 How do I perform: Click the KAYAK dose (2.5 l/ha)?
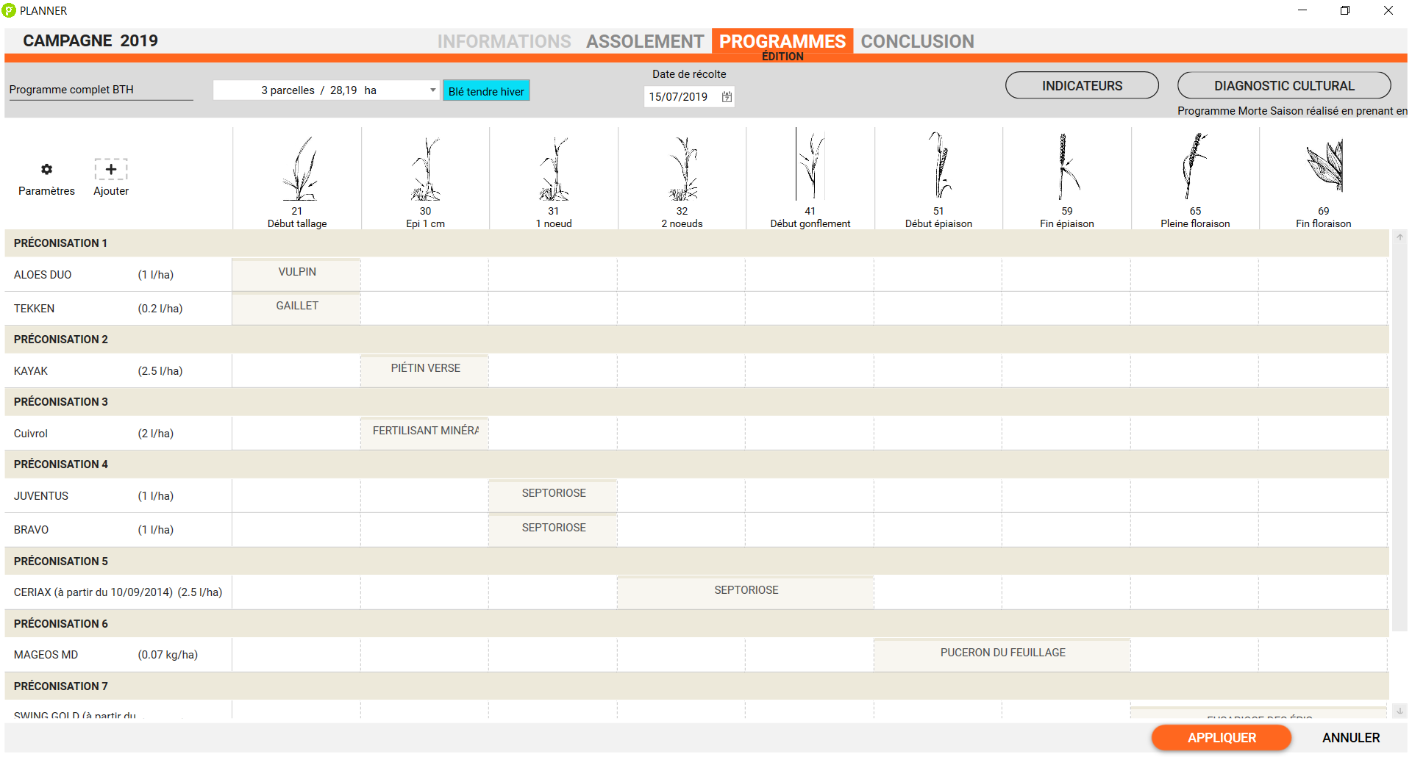coord(160,371)
